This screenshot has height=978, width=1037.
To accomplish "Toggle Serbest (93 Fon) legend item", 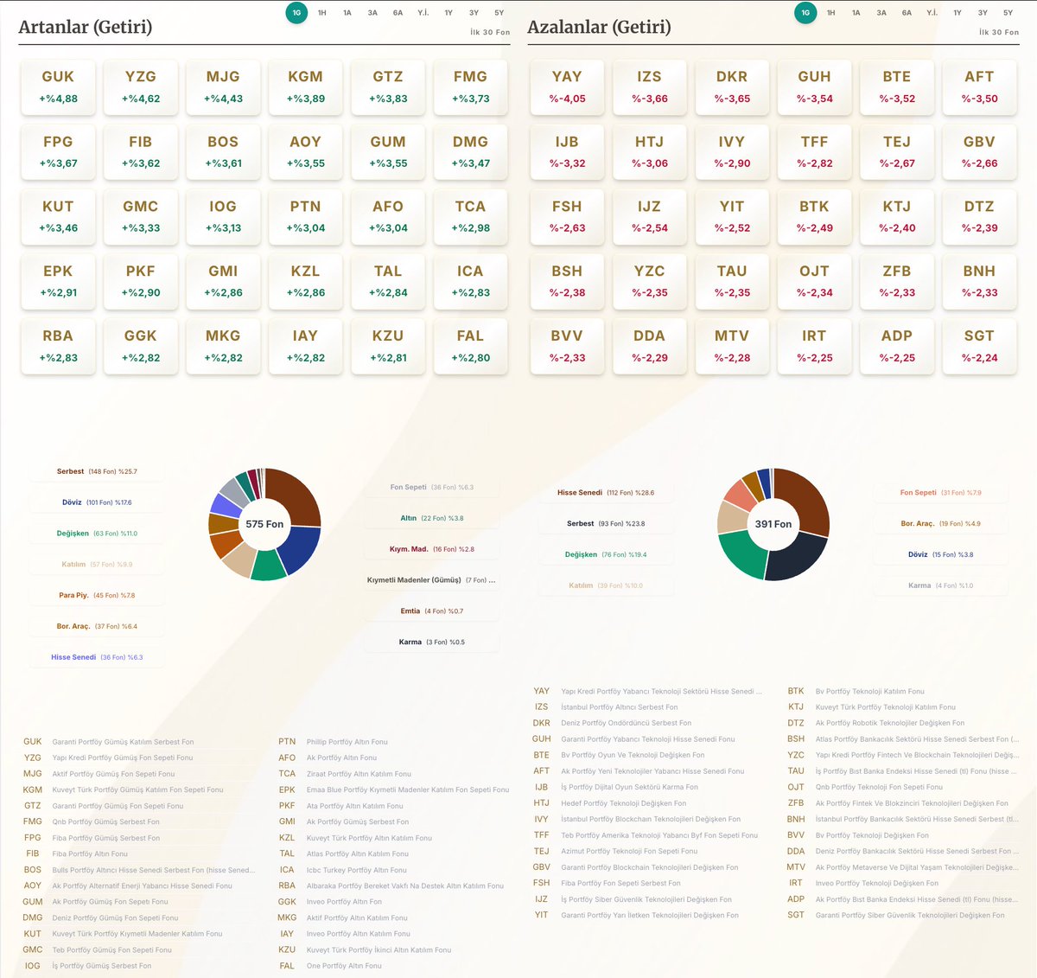I will tap(606, 523).
